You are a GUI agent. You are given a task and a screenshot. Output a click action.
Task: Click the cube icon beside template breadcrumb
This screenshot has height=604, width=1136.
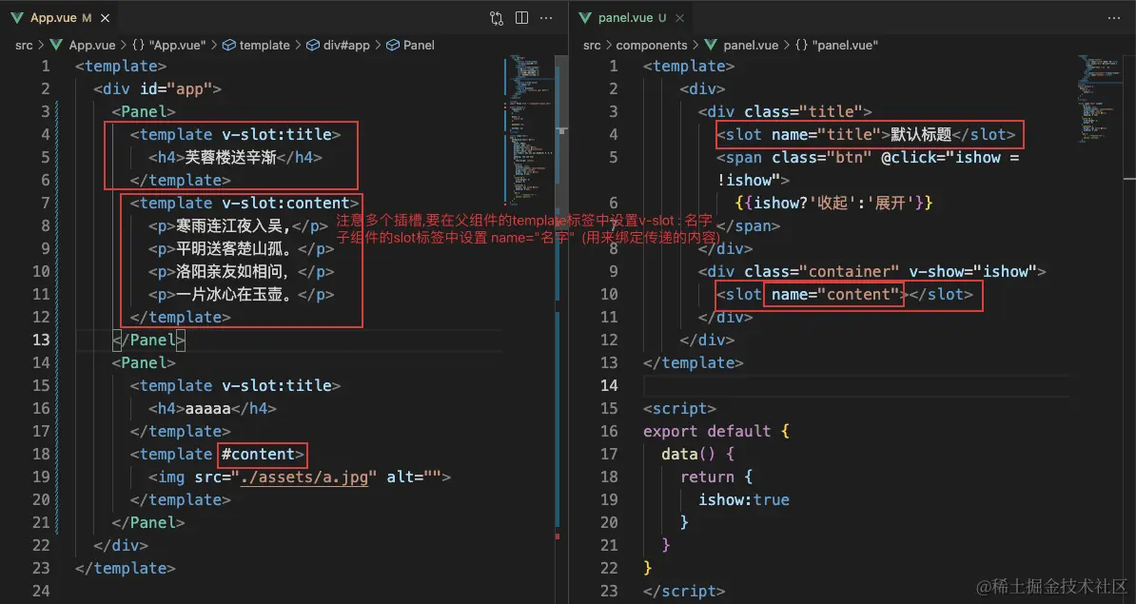coord(229,45)
